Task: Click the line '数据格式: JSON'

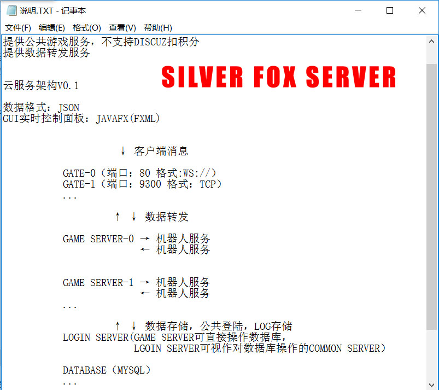Action: [x=41, y=107]
